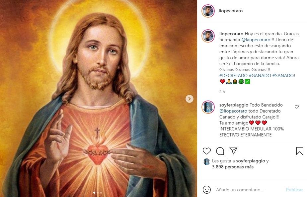The image size is (307, 197).
Task: Open the #SANADO! hashtag
Action: click(x=283, y=76)
